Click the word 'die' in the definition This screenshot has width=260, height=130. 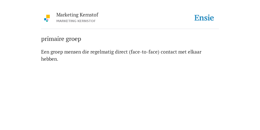(x=86, y=52)
